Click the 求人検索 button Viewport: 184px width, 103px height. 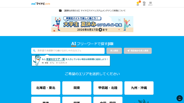click(114, 51)
